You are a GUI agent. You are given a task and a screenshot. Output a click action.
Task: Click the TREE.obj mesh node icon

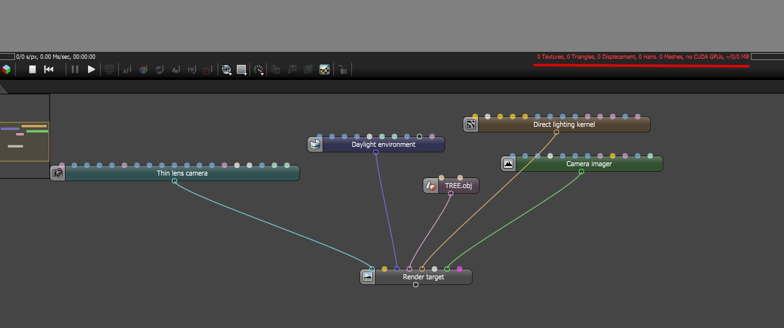431,186
